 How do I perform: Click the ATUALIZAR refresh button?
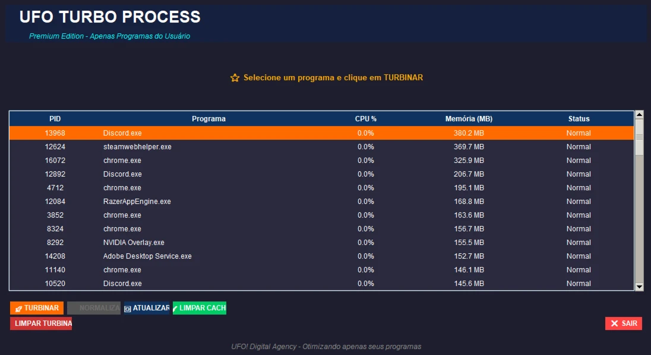coord(147,308)
